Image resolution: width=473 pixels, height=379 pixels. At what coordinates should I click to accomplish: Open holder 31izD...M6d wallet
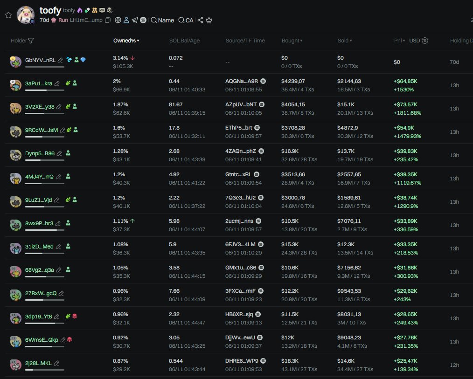39,247
